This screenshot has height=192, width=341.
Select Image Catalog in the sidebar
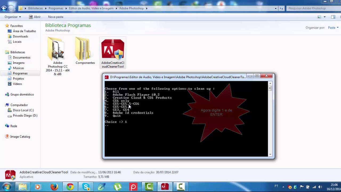20,137
